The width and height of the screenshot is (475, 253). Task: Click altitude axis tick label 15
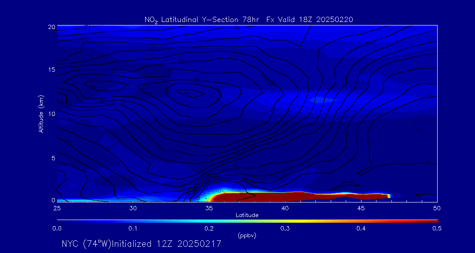point(51,69)
